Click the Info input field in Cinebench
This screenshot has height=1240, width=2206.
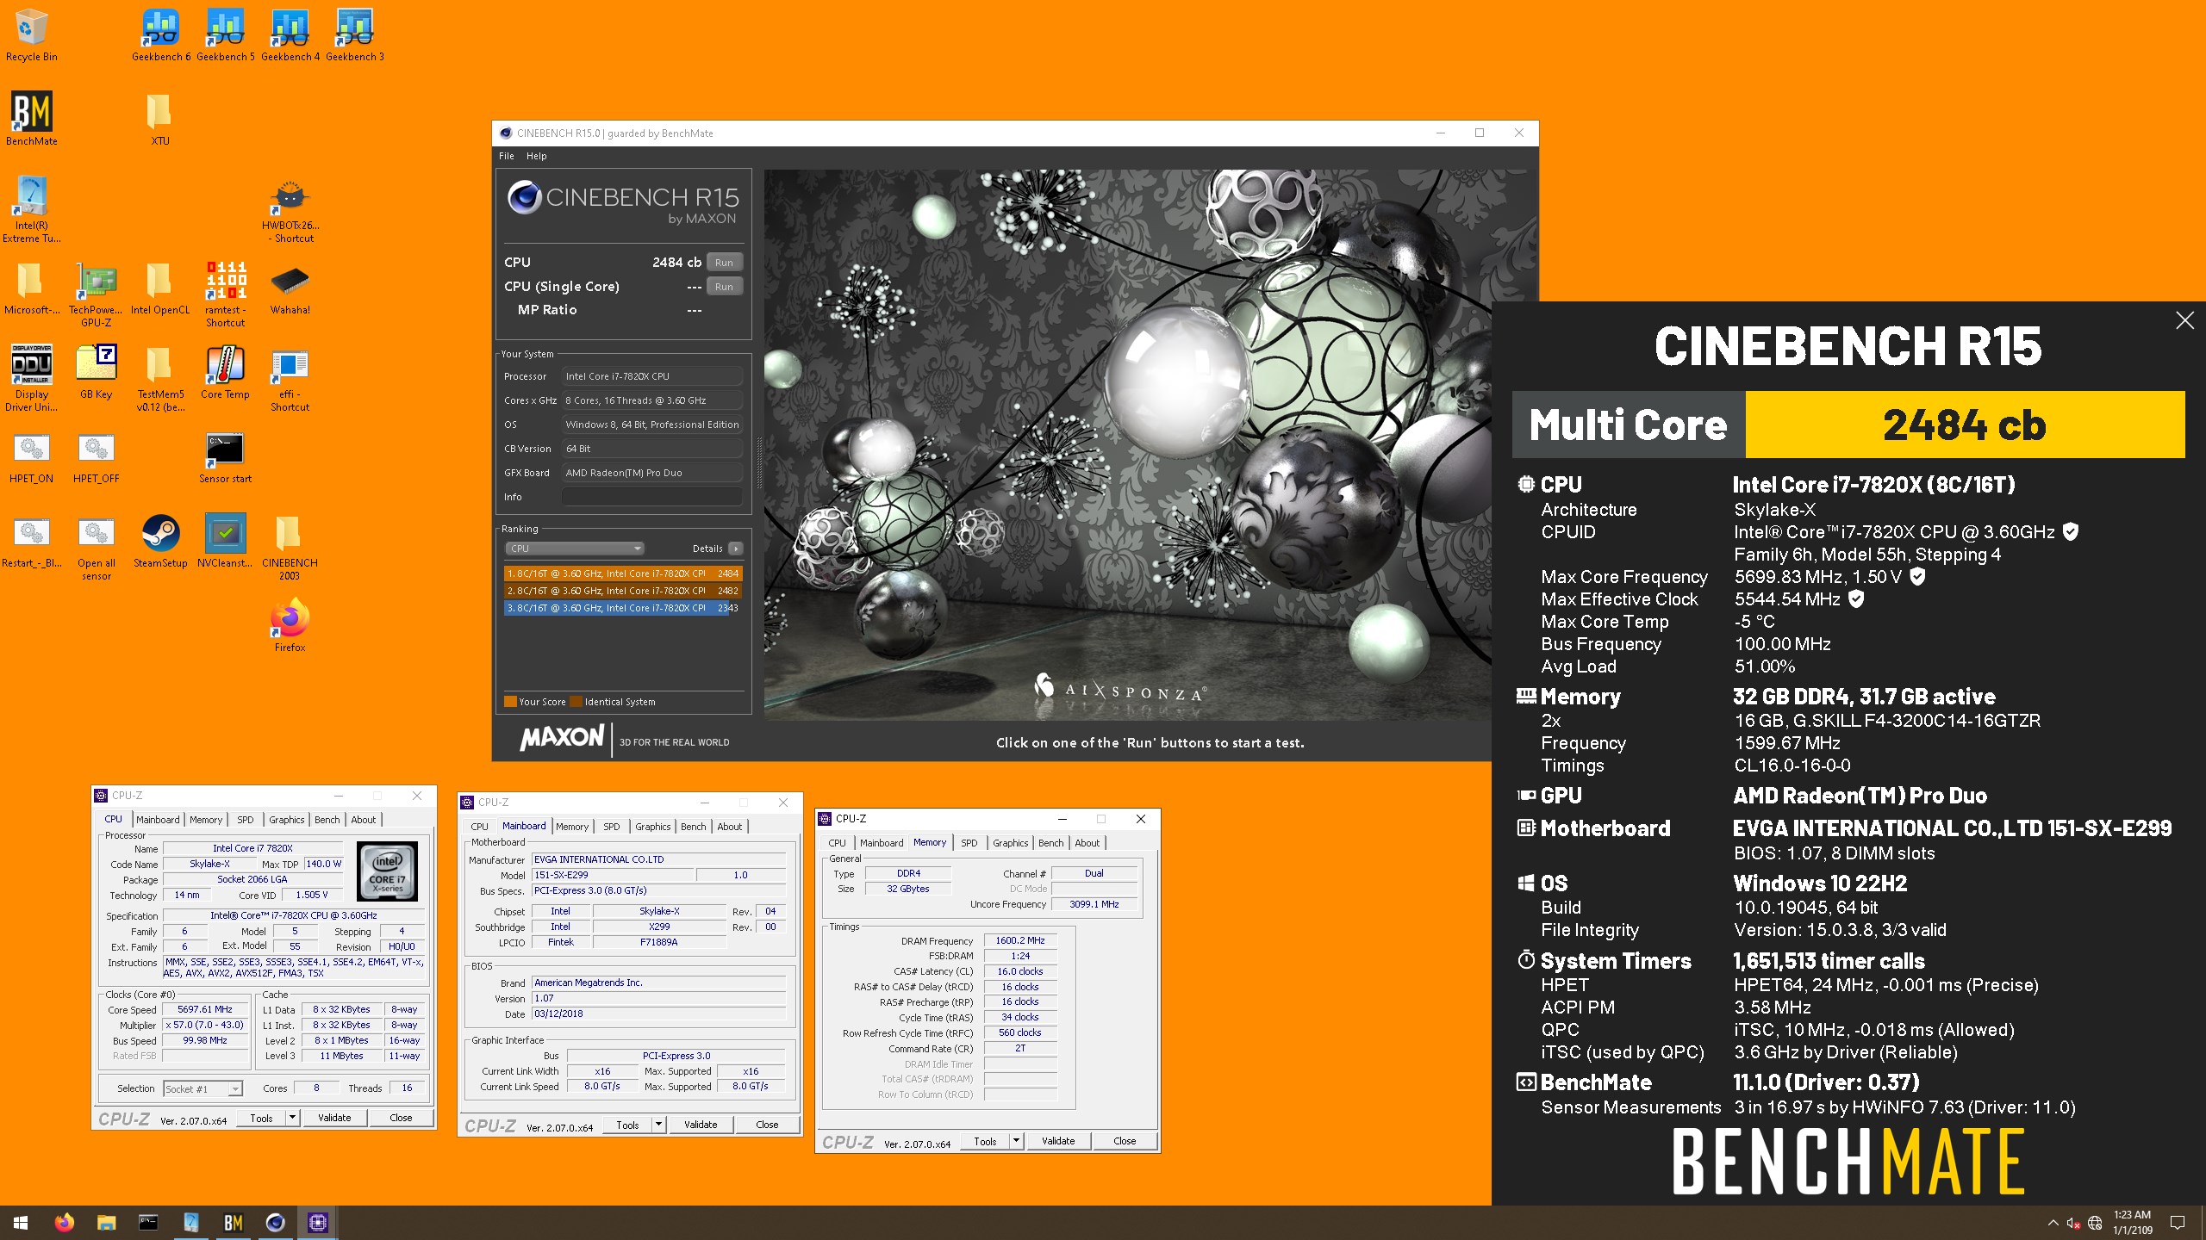(651, 497)
